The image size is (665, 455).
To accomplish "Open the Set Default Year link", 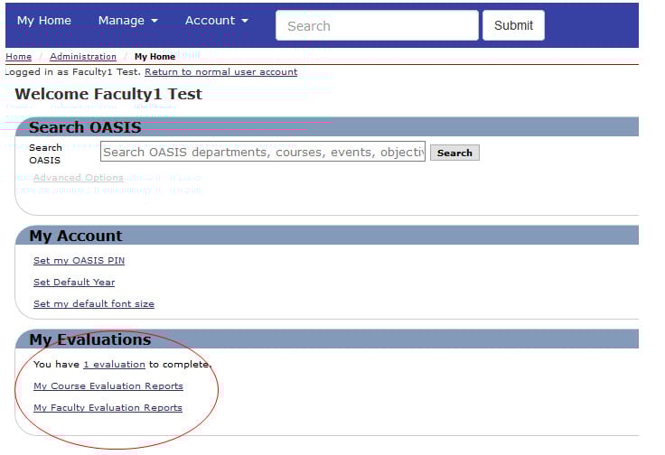I will [74, 283].
